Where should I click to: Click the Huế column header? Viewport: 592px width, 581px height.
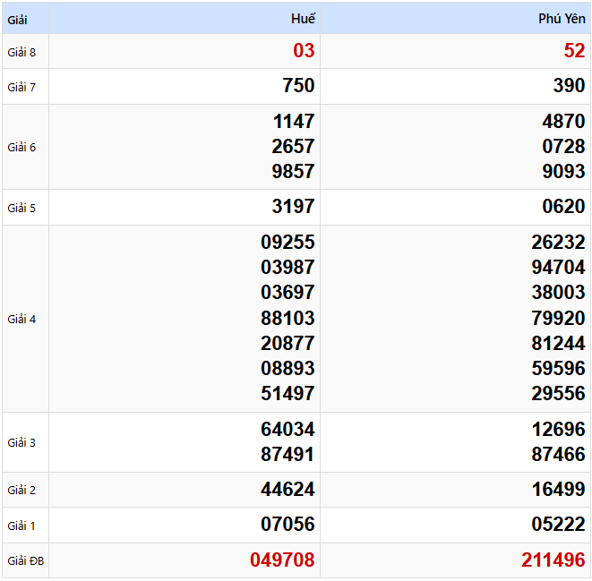pyautogui.click(x=303, y=19)
